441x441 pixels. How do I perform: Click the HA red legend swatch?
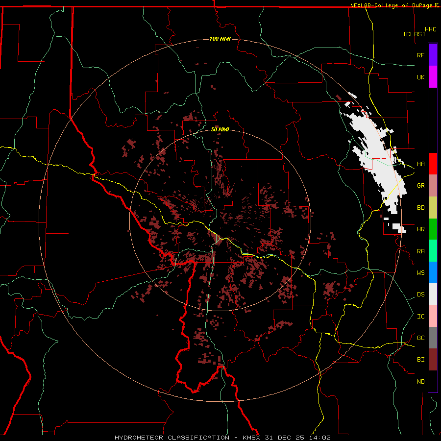(433, 164)
